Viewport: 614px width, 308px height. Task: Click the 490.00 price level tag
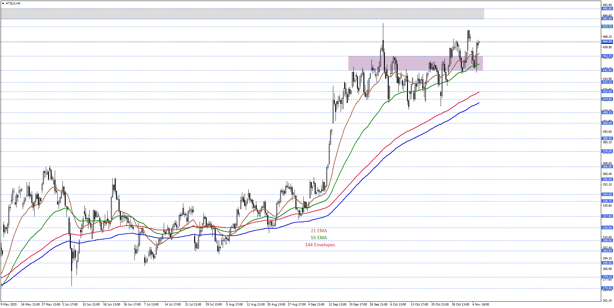click(607, 9)
